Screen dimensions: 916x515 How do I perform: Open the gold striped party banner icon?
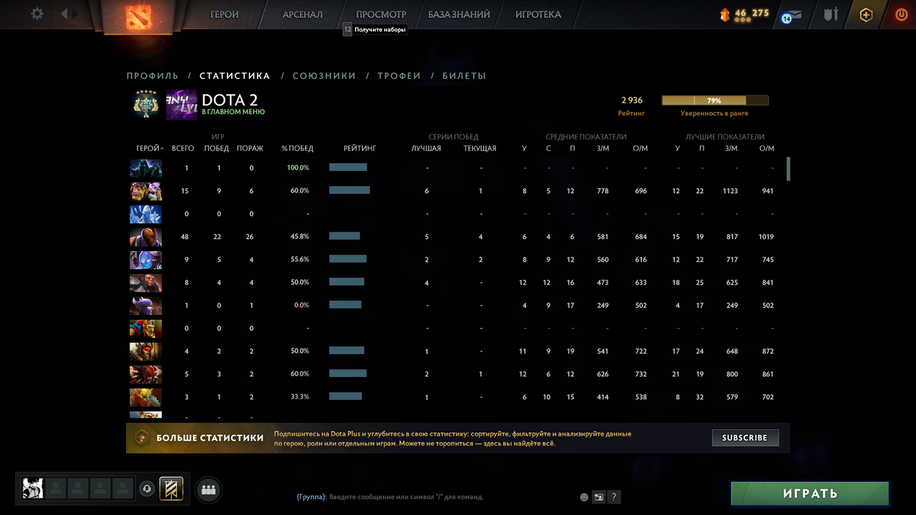point(171,489)
